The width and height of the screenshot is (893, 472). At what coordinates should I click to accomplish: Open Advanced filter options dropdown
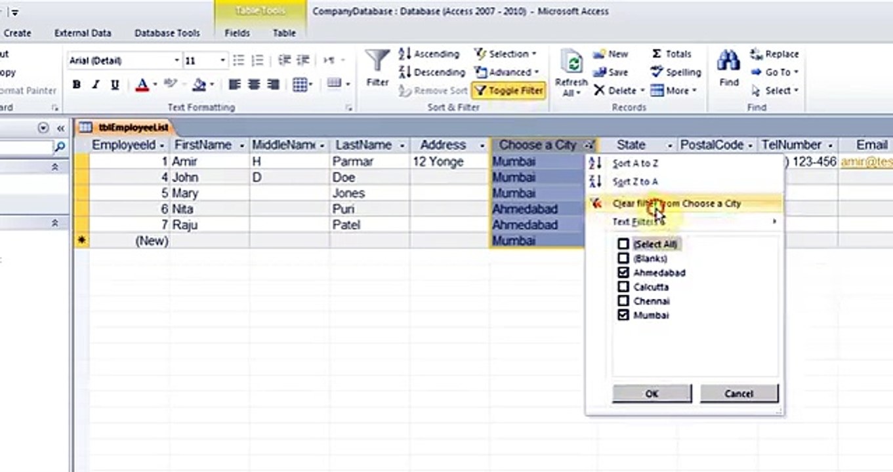507,72
